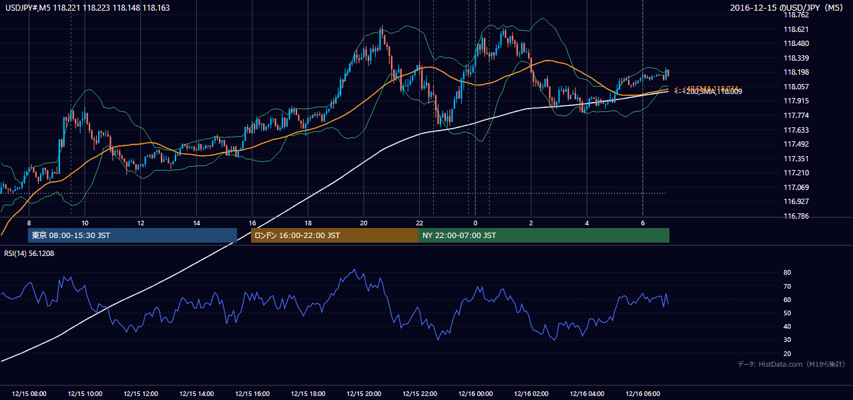Click the 12/16 06:00 time axis label
The width and height of the screenshot is (853, 400).
click(643, 394)
